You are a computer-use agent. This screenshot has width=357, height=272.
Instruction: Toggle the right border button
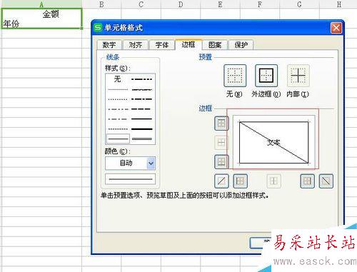307,181
